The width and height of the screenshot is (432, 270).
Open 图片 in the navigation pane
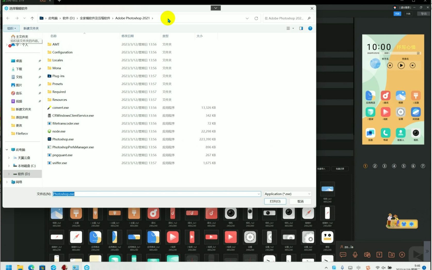point(19,85)
